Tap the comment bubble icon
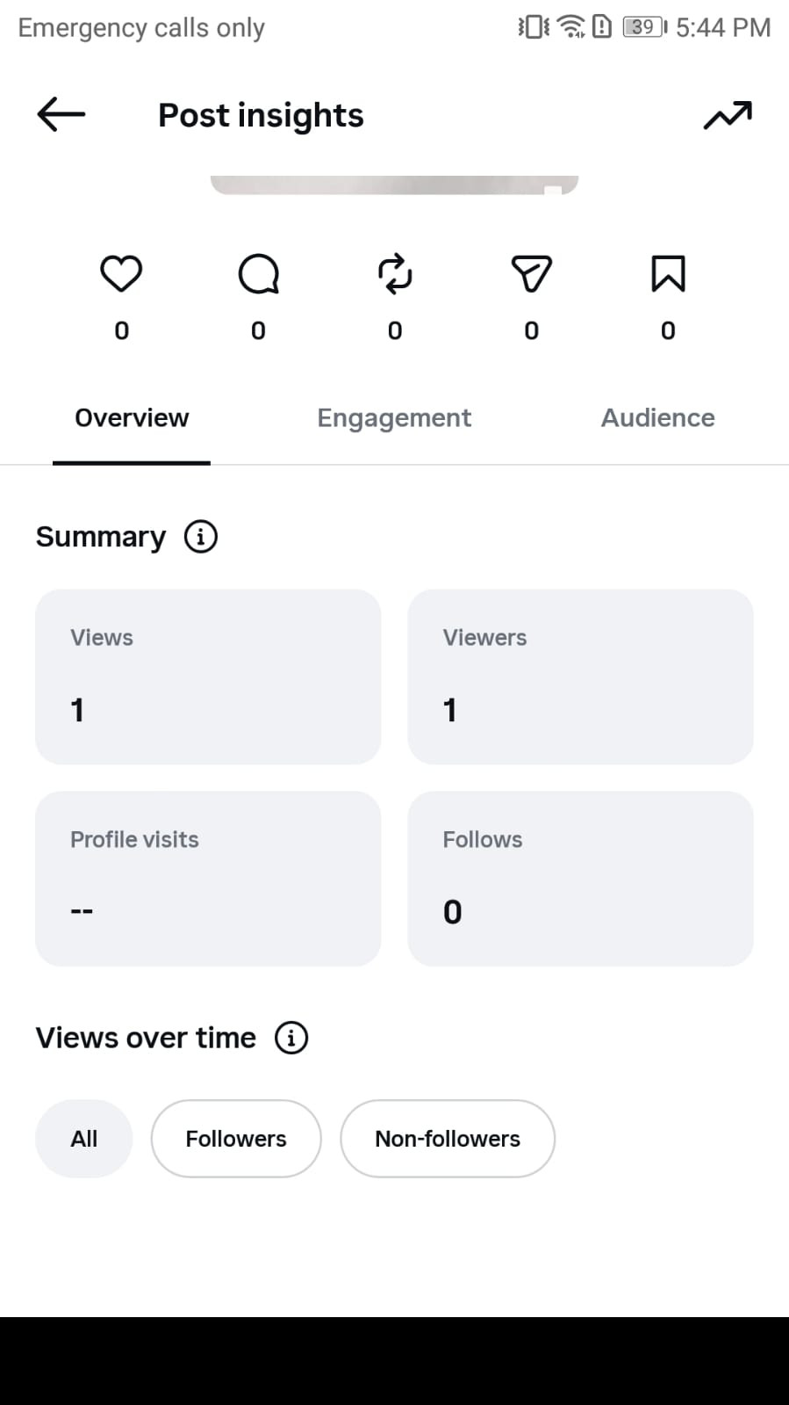This screenshot has width=789, height=1405. (258, 273)
